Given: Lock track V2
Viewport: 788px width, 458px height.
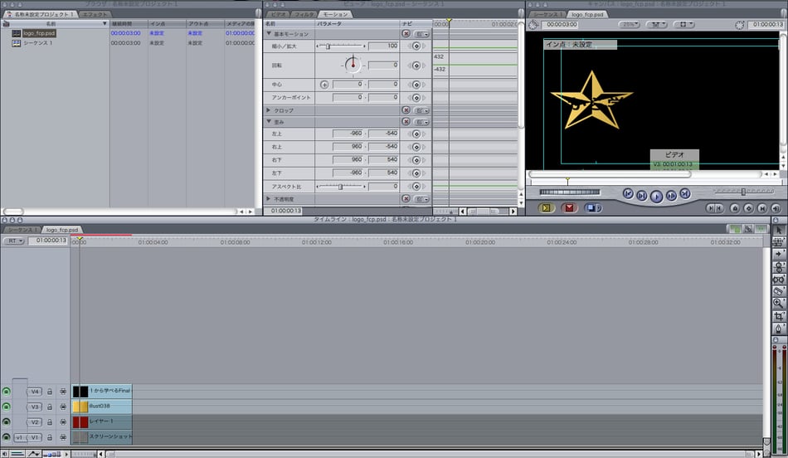Looking at the screenshot, I should tap(50, 422).
